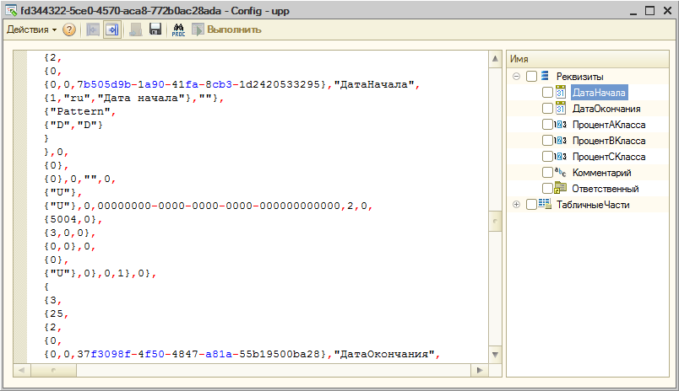This screenshot has height=391, width=679.
Task: Check the Реквизиты checkbox
Action: 531,77
